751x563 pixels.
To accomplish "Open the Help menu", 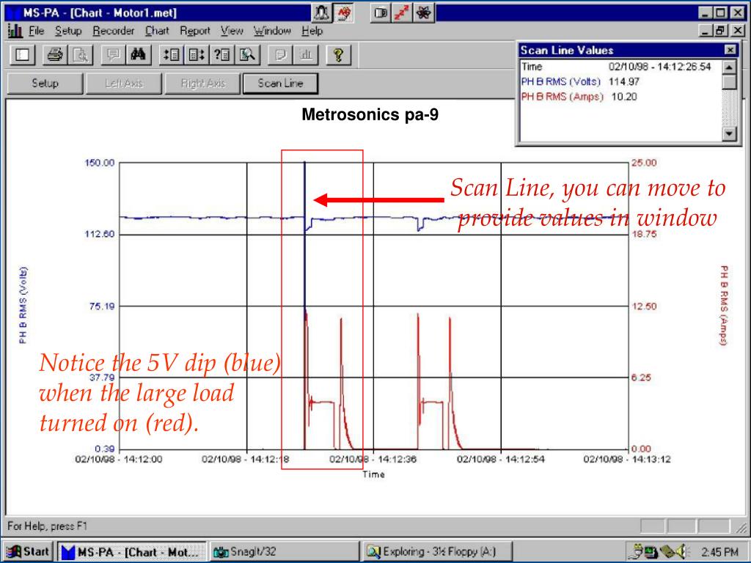I will click(312, 31).
